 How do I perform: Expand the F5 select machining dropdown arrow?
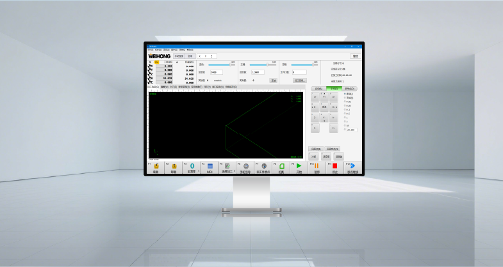pos(235,171)
